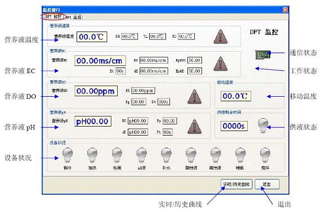331x211 pixels.
Task: Click the 监控窗口 title bar text
Action: coord(52,10)
